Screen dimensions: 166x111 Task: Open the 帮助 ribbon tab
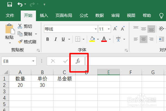point(147,16)
